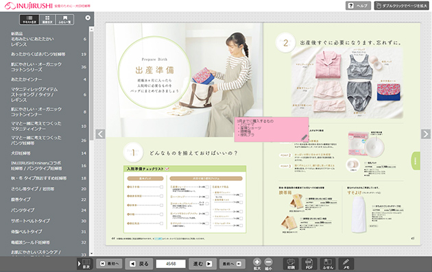
Task: Click the 進む forward button
Action: (x=202, y=264)
